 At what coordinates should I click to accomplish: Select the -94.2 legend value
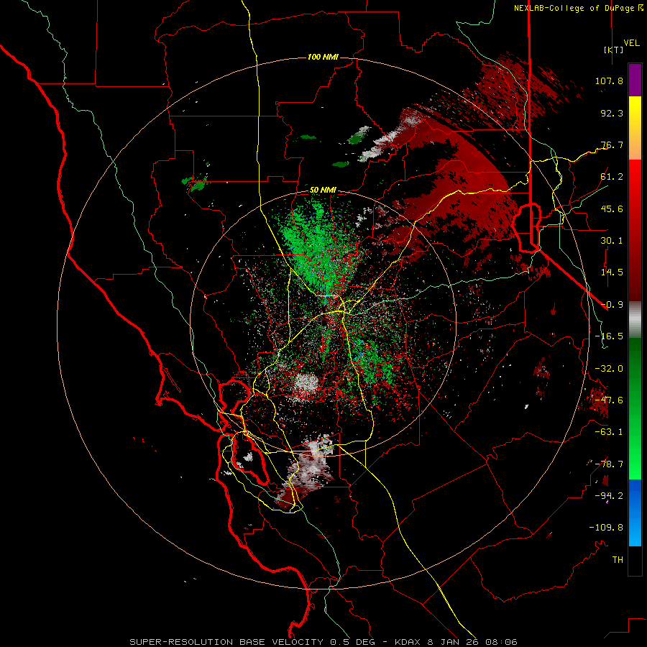pyautogui.click(x=609, y=496)
